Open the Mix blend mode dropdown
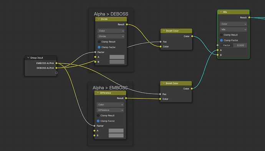Screen dimensions: 265x151 tap(233, 30)
